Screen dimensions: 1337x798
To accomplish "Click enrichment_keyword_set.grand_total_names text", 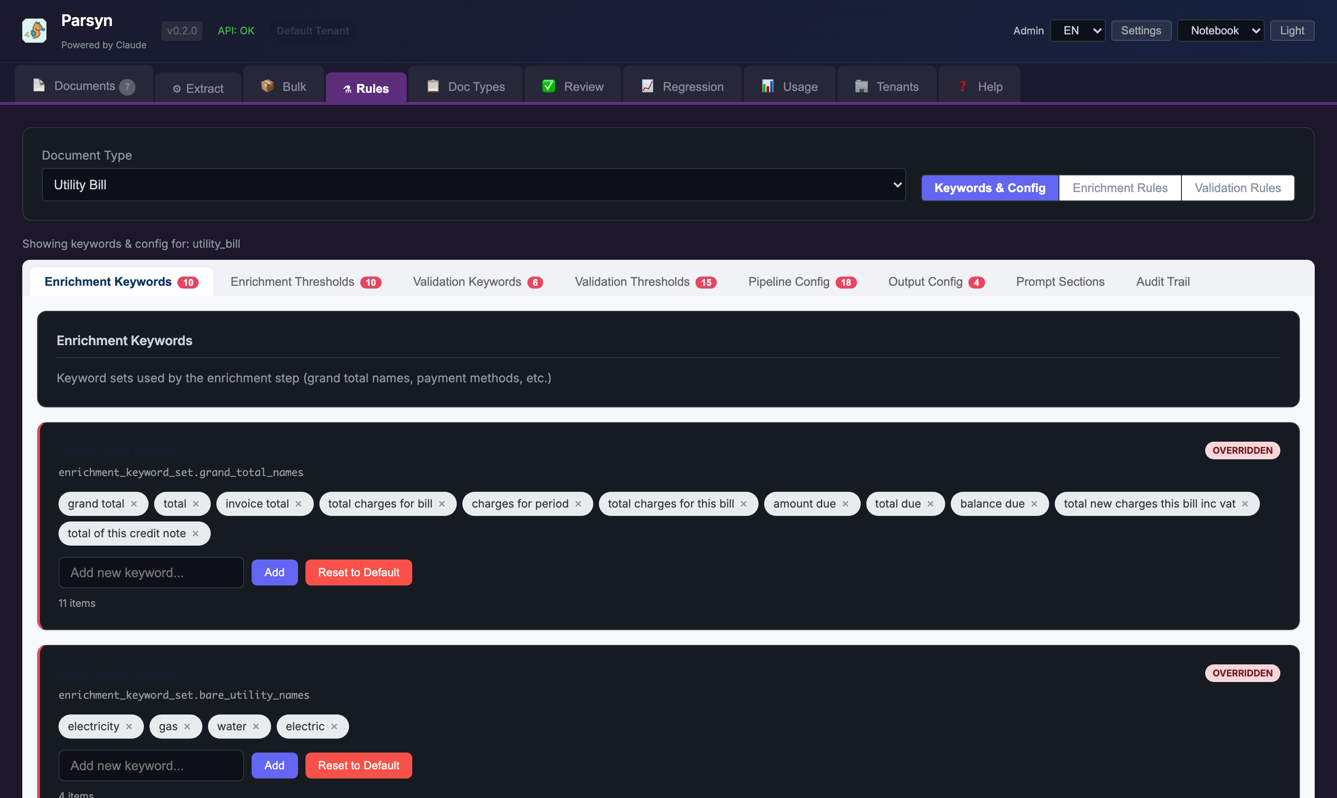I will tap(181, 472).
